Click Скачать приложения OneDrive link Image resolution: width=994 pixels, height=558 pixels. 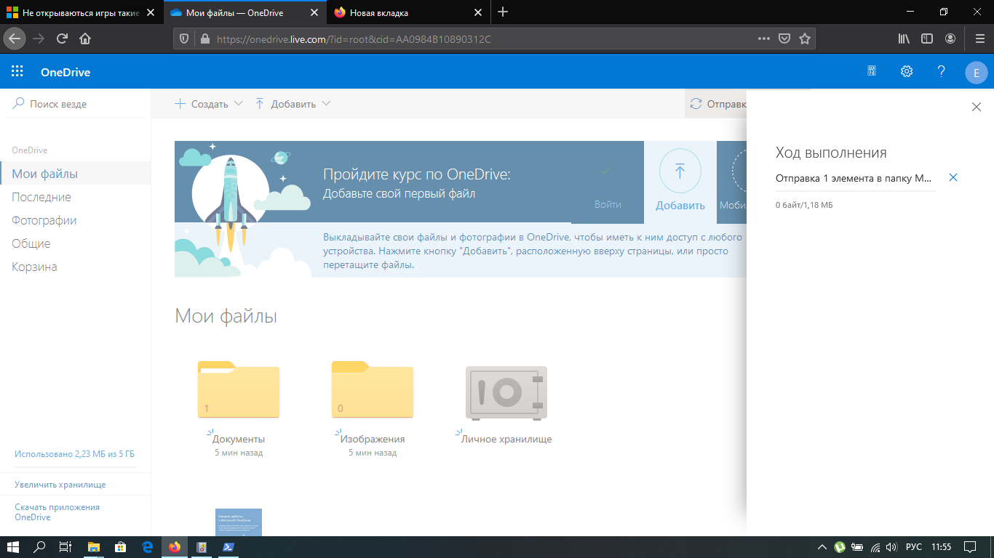click(57, 512)
